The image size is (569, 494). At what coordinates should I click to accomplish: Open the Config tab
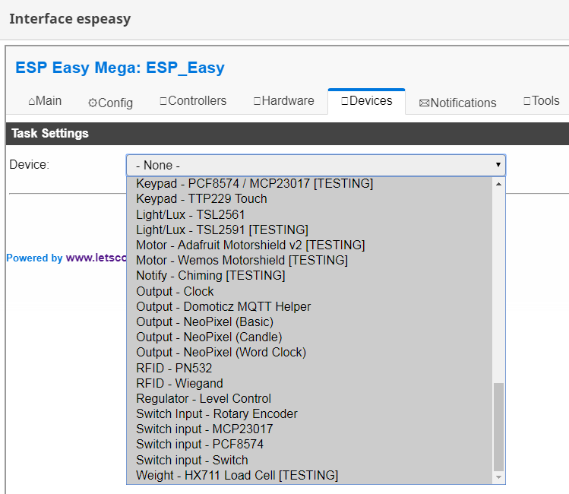point(110,103)
